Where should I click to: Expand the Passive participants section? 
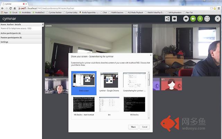(21, 38)
